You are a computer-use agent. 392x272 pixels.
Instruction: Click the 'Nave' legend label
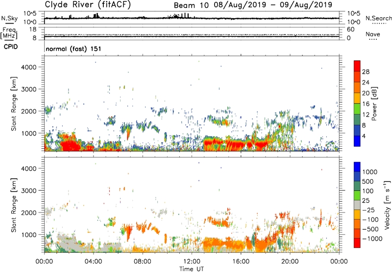(x=373, y=34)
